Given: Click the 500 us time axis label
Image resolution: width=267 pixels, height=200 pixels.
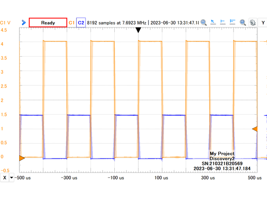Looking at the screenshot, I should click(254, 178).
